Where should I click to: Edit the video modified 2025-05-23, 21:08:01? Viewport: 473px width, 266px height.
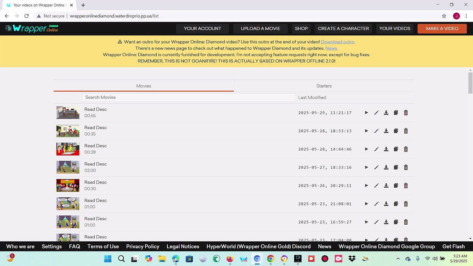click(376, 204)
